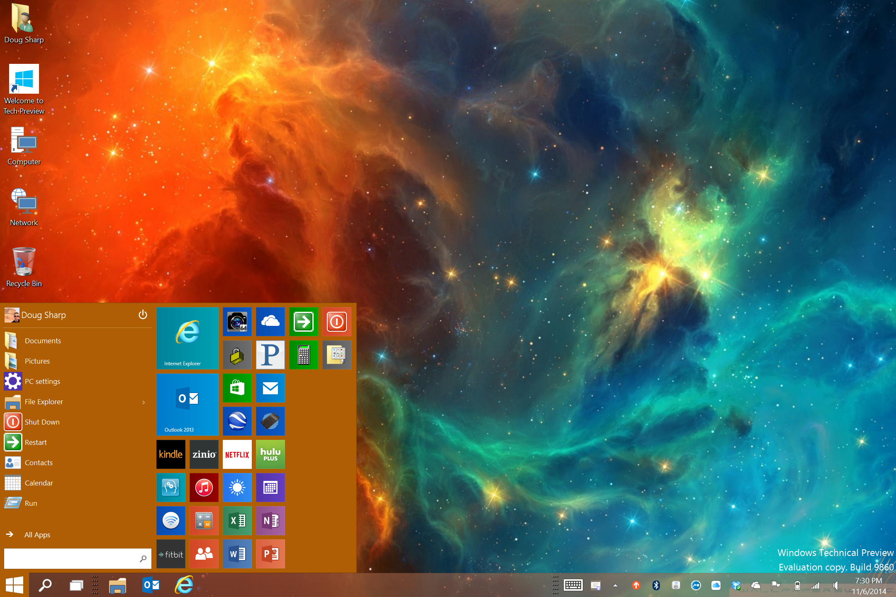Click the Action Center flag icon
Viewport: 896px width, 597px height.
click(x=775, y=585)
